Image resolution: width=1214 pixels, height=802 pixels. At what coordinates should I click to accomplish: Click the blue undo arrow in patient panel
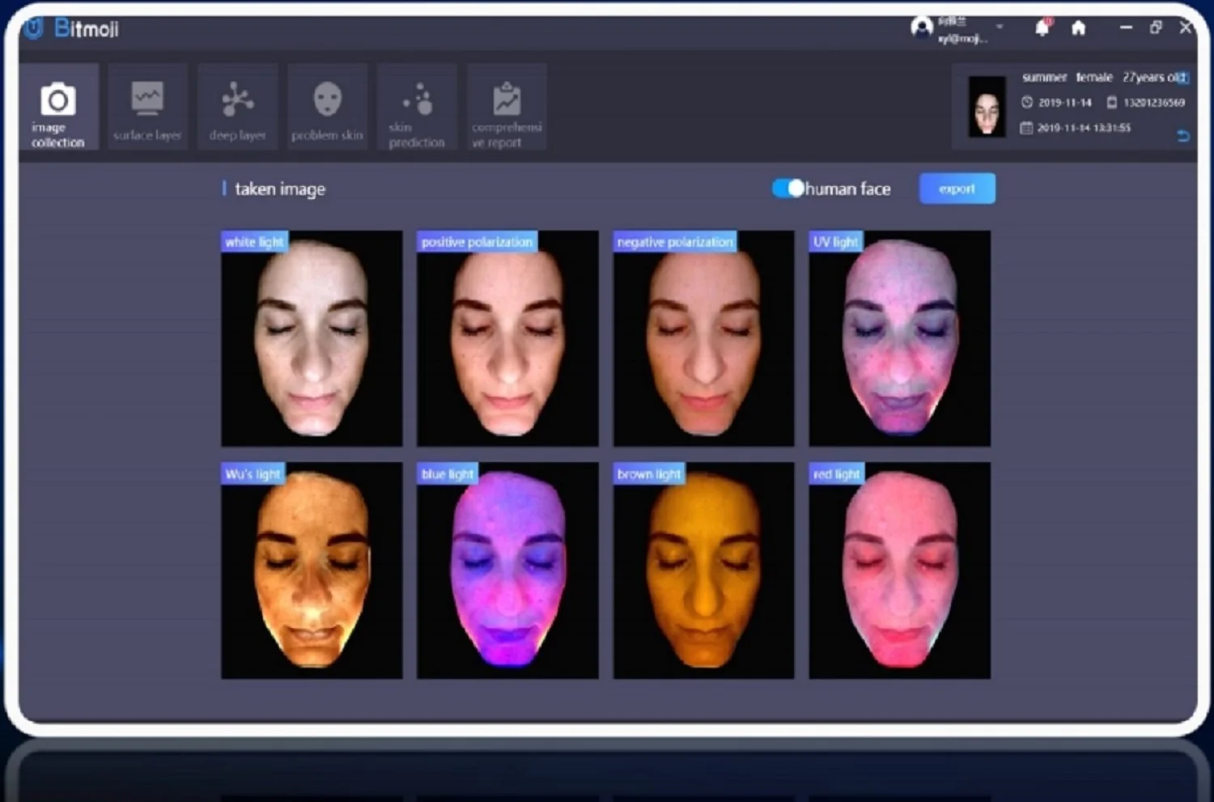pos(1182,136)
